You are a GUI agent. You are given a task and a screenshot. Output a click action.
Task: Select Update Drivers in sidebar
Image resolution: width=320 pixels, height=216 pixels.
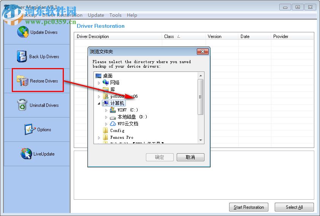[x=37, y=32]
